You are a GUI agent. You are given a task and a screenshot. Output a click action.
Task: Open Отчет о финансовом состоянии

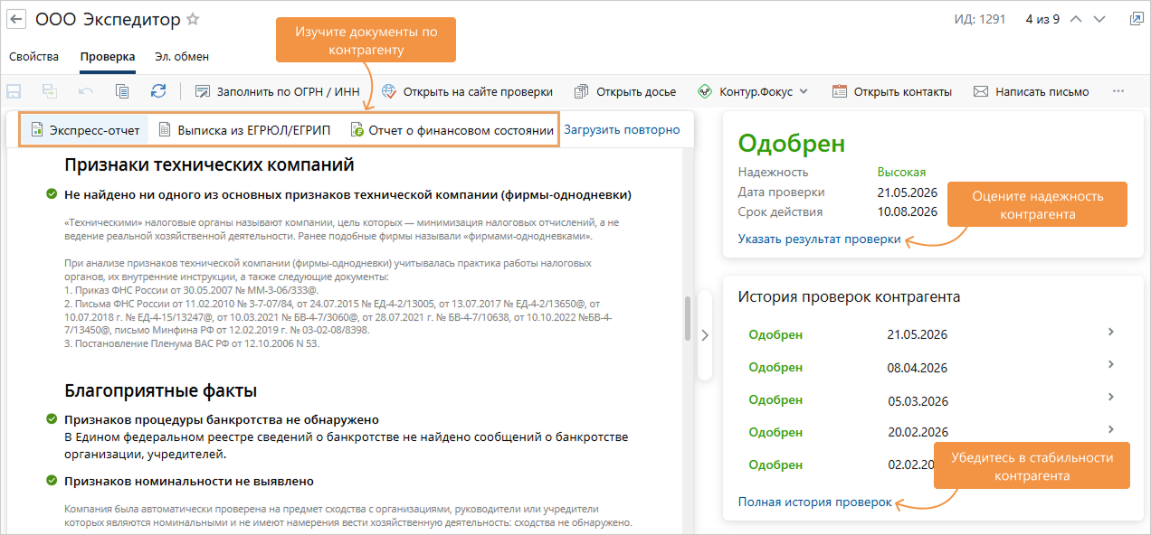pos(452,130)
